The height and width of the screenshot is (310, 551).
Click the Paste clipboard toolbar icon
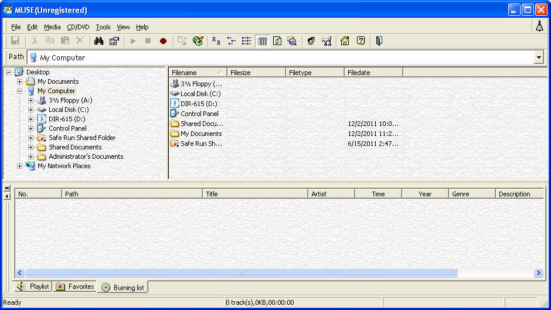66,41
